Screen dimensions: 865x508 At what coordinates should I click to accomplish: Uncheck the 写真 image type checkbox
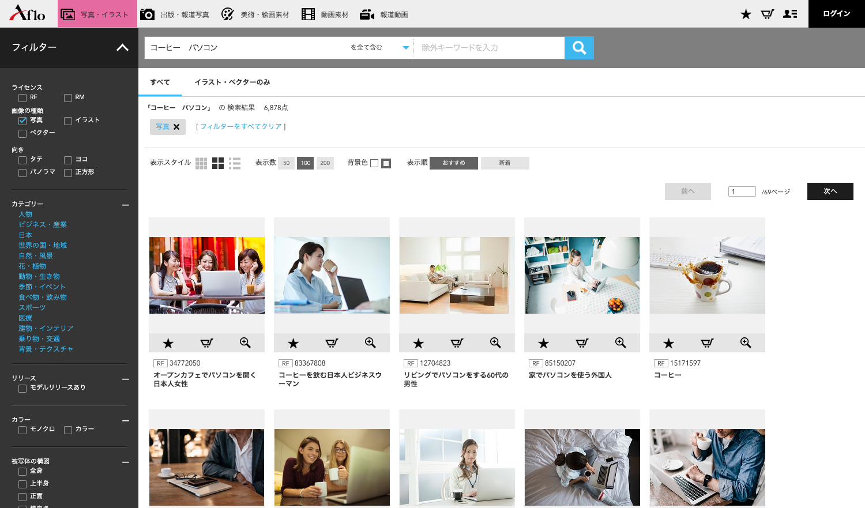pos(22,121)
